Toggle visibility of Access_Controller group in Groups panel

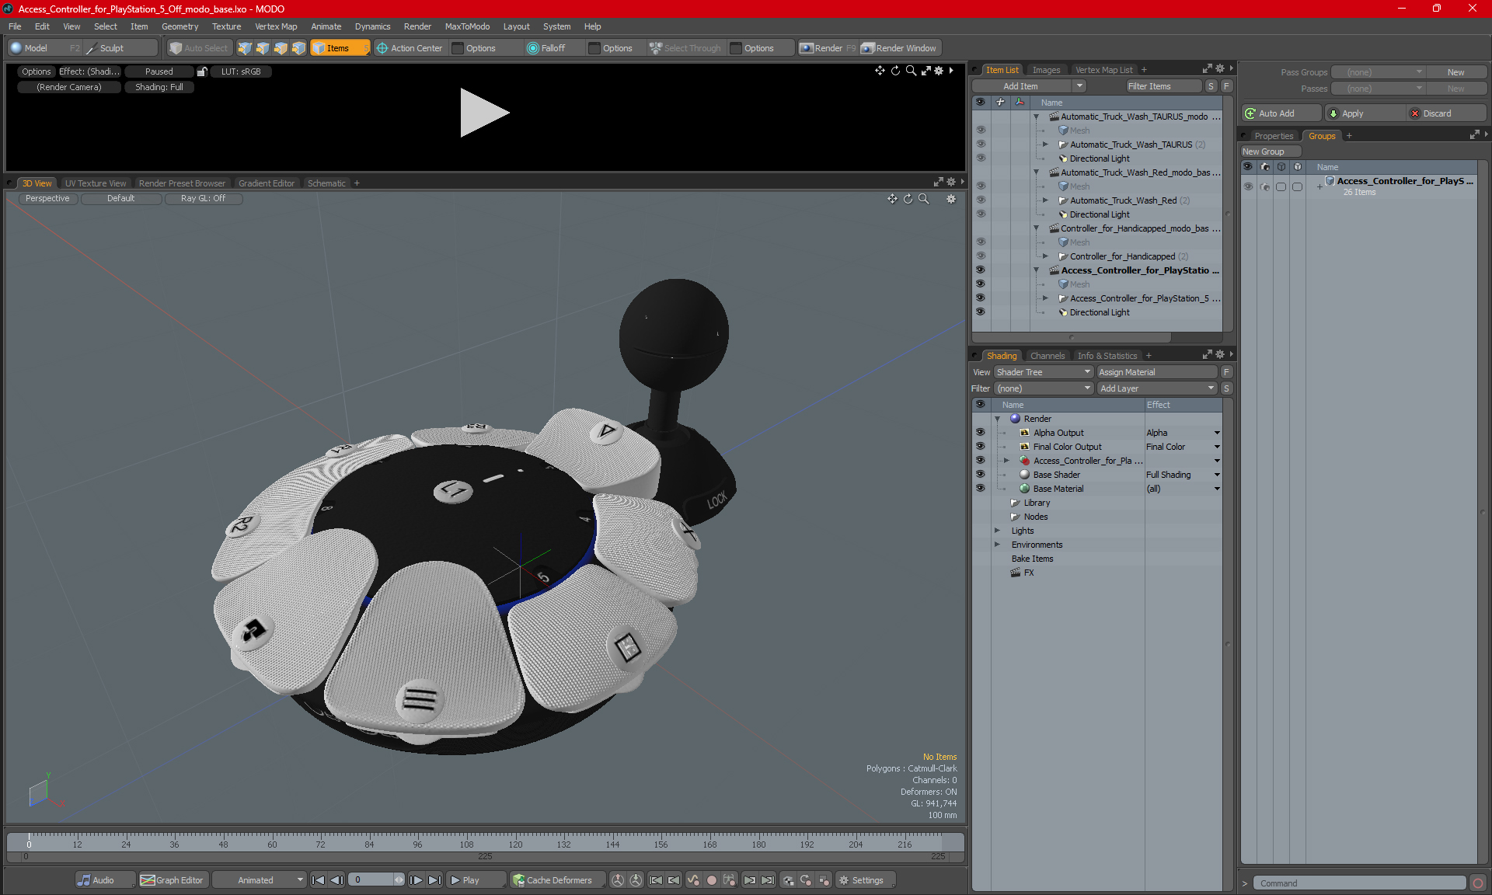point(1248,186)
